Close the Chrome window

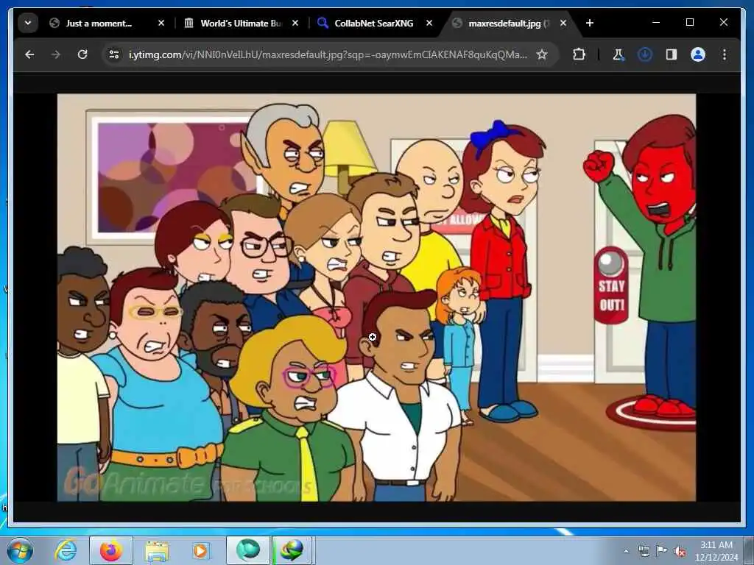(x=723, y=23)
